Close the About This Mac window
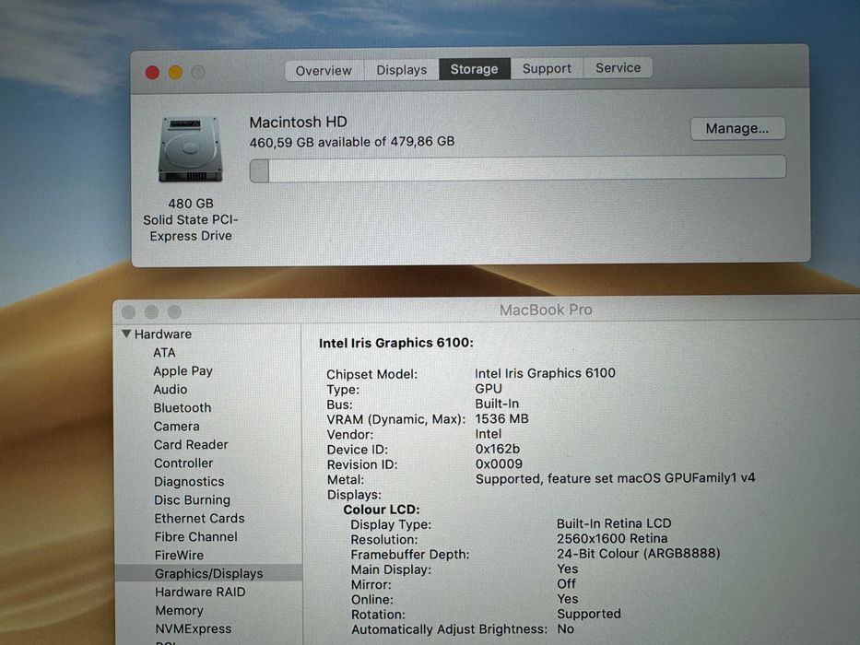 point(152,73)
